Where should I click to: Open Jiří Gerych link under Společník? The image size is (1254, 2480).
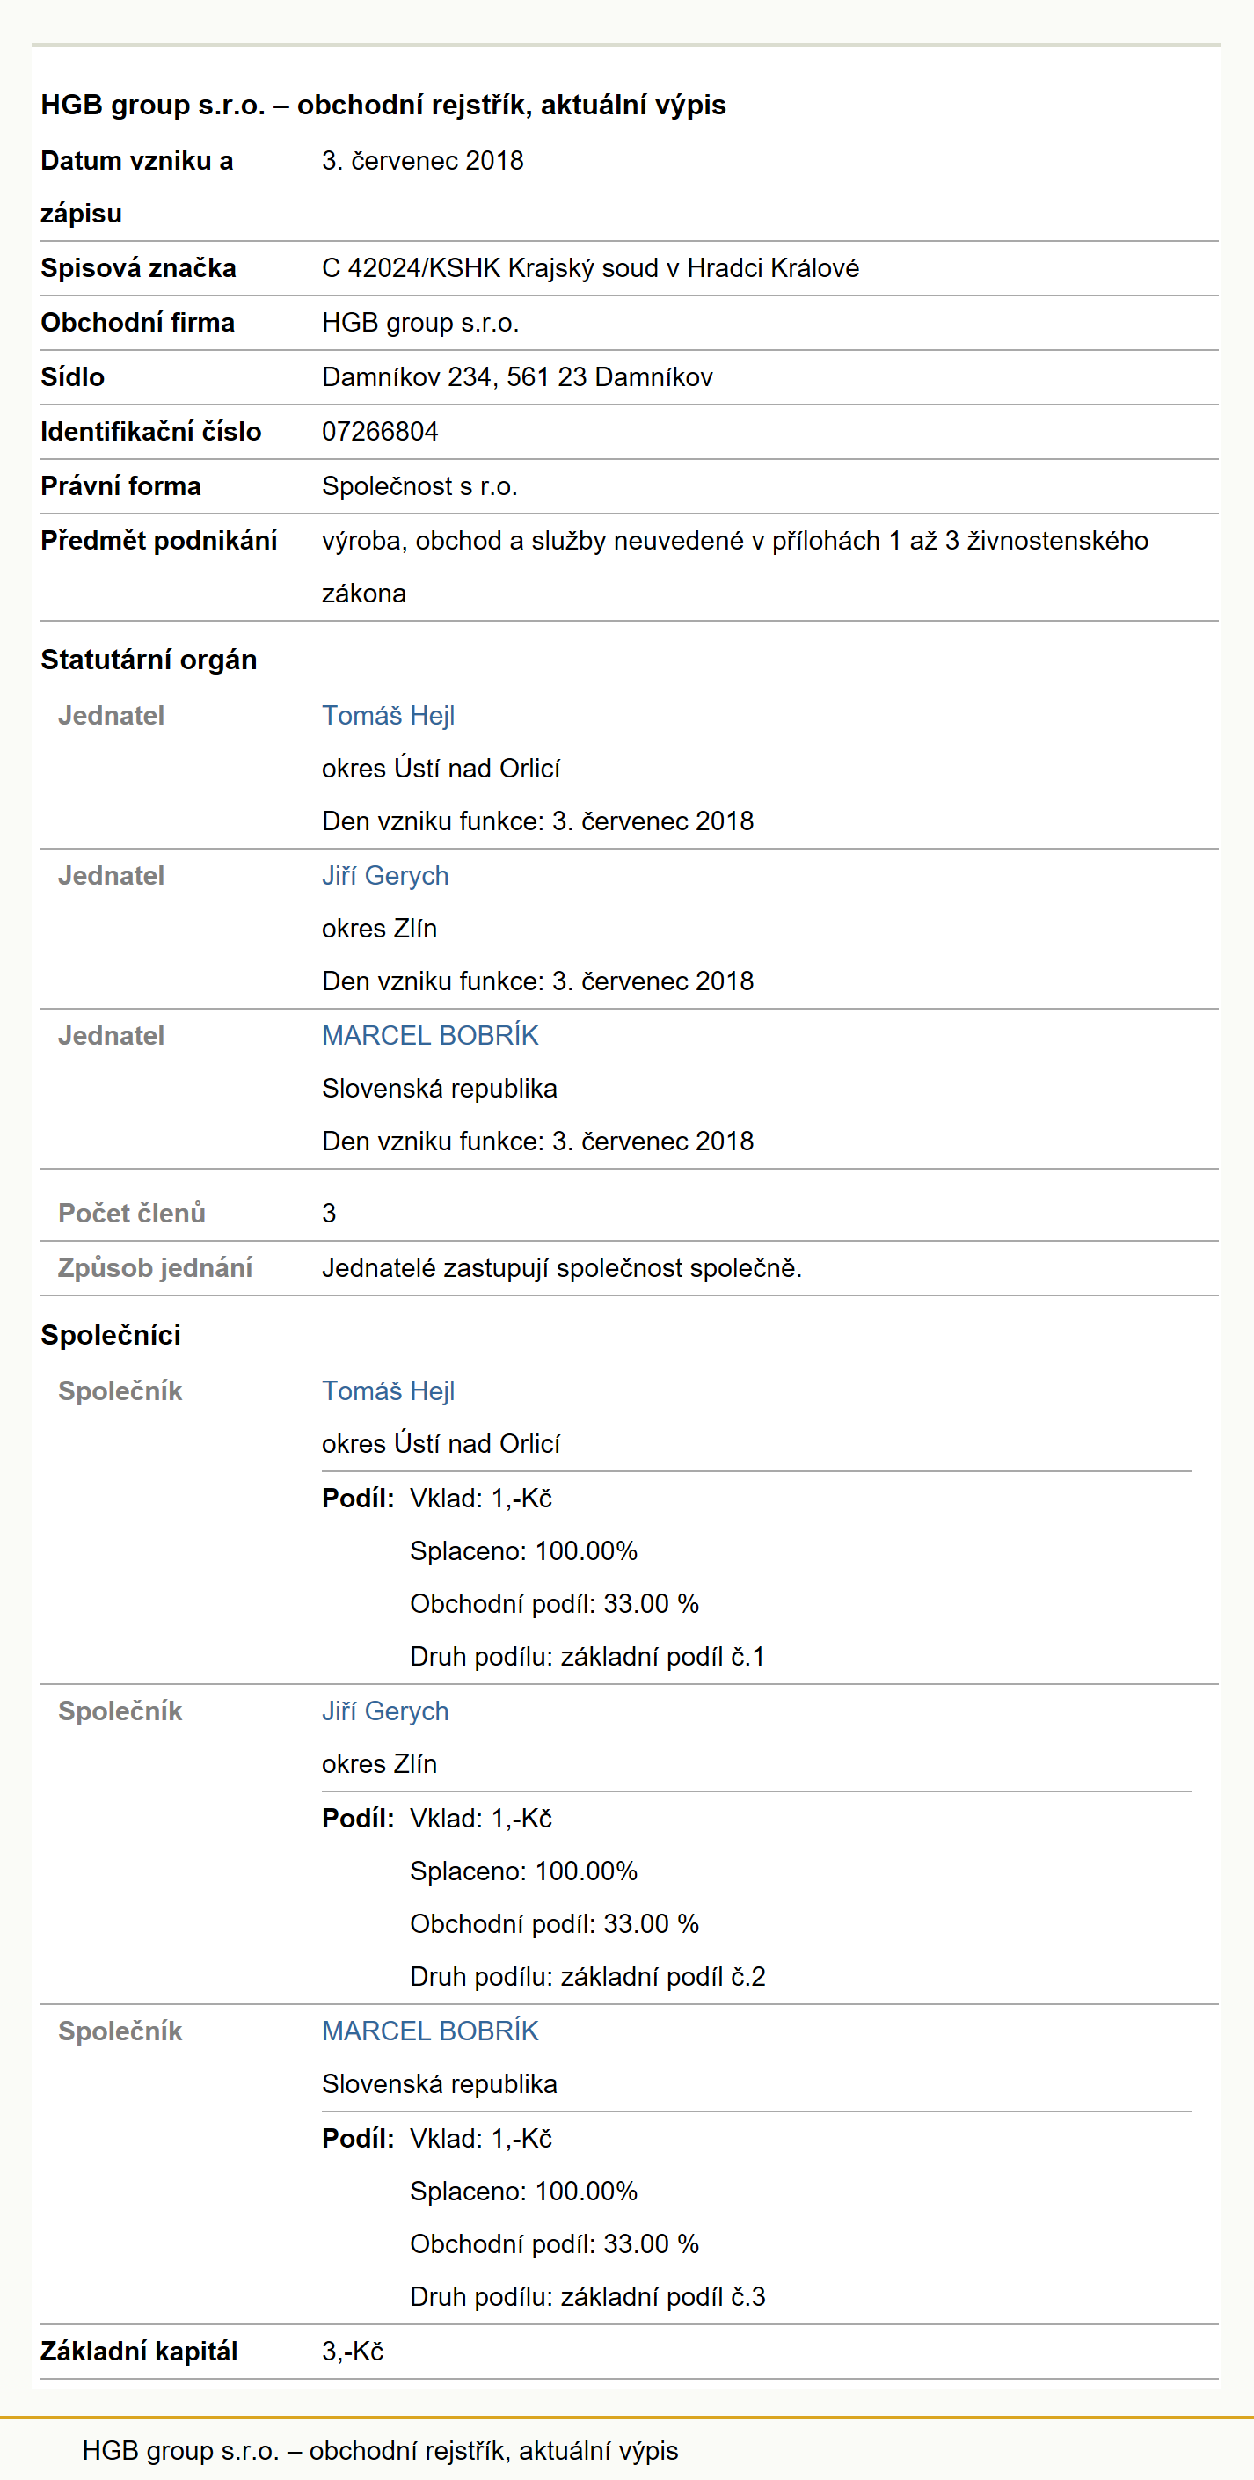click(385, 1710)
